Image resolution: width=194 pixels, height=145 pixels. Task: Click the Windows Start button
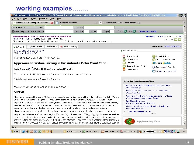pos(15,131)
